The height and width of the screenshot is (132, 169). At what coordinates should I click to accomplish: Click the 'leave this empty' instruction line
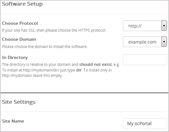(x=32, y=76)
